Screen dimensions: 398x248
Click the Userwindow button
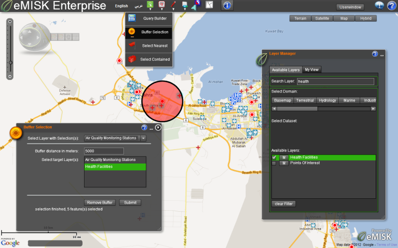350,7
